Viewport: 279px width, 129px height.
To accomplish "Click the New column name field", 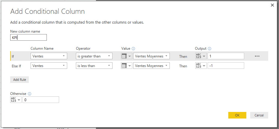I will pyautogui.click(x=28, y=37).
